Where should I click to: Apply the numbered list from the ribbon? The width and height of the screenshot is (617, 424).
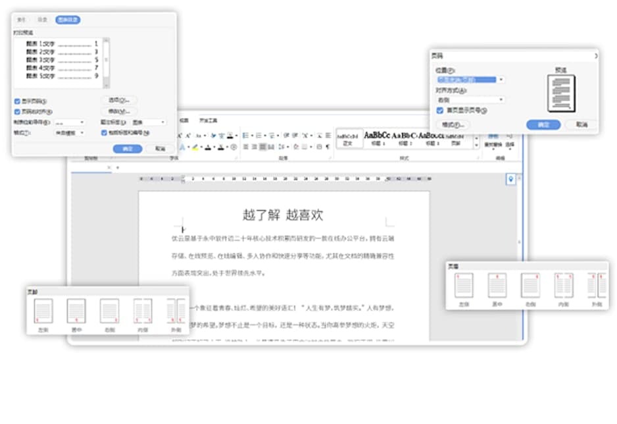pyautogui.click(x=259, y=134)
